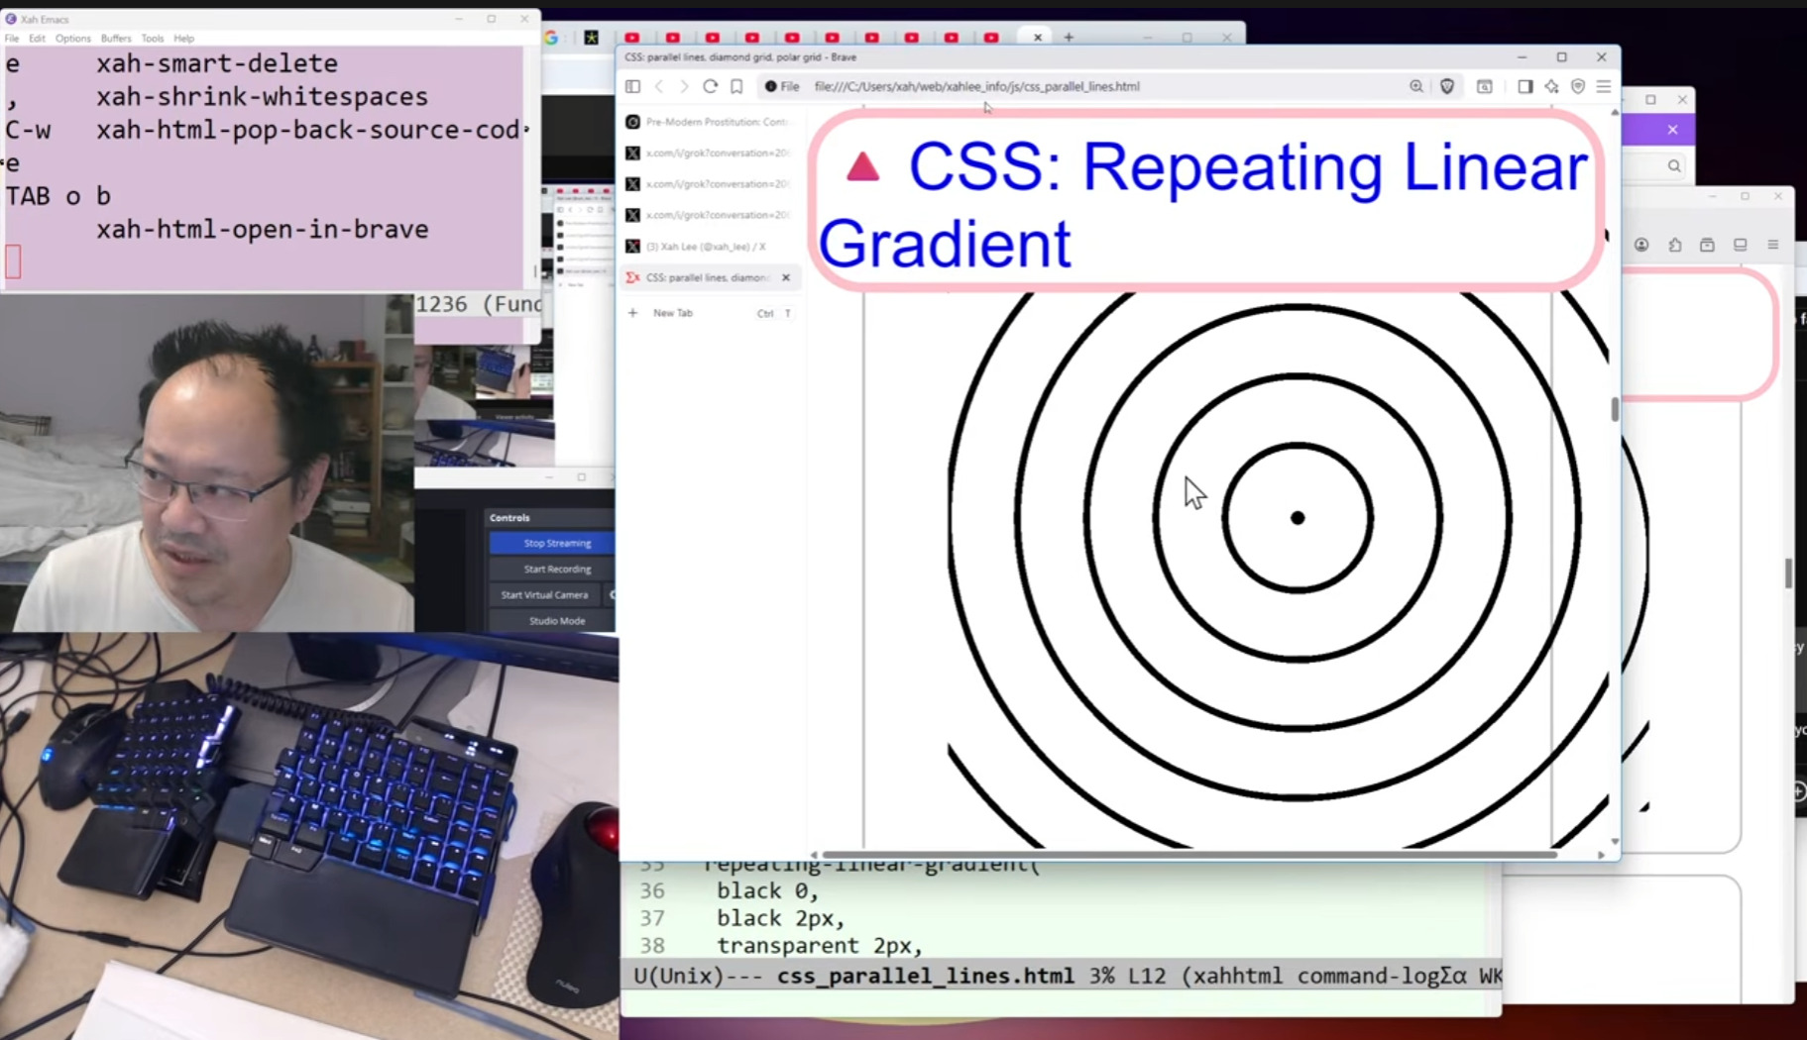
Task: Click the scroll-up arrow of Brave page scrollbar
Action: coord(1615,113)
